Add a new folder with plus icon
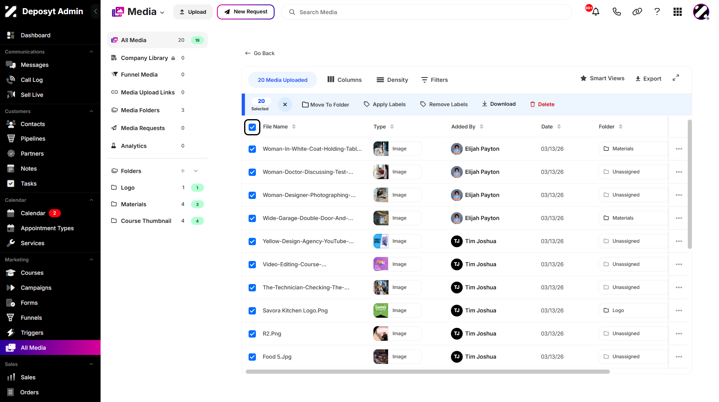 coord(183,171)
